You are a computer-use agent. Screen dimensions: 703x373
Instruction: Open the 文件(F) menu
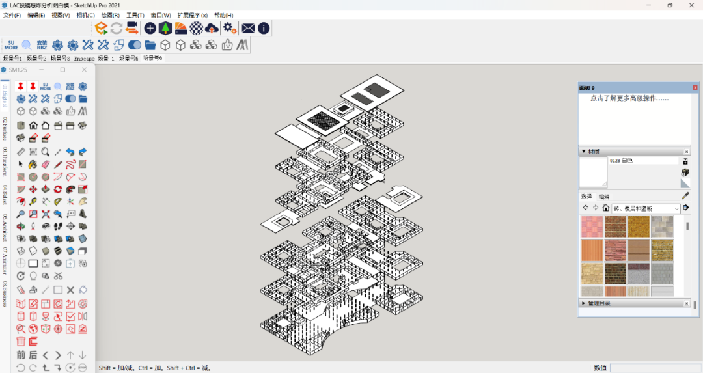(x=12, y=15)
